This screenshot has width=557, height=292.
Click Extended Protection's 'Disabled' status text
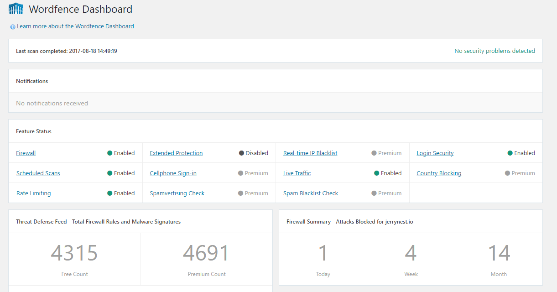[x=257, y=153]
